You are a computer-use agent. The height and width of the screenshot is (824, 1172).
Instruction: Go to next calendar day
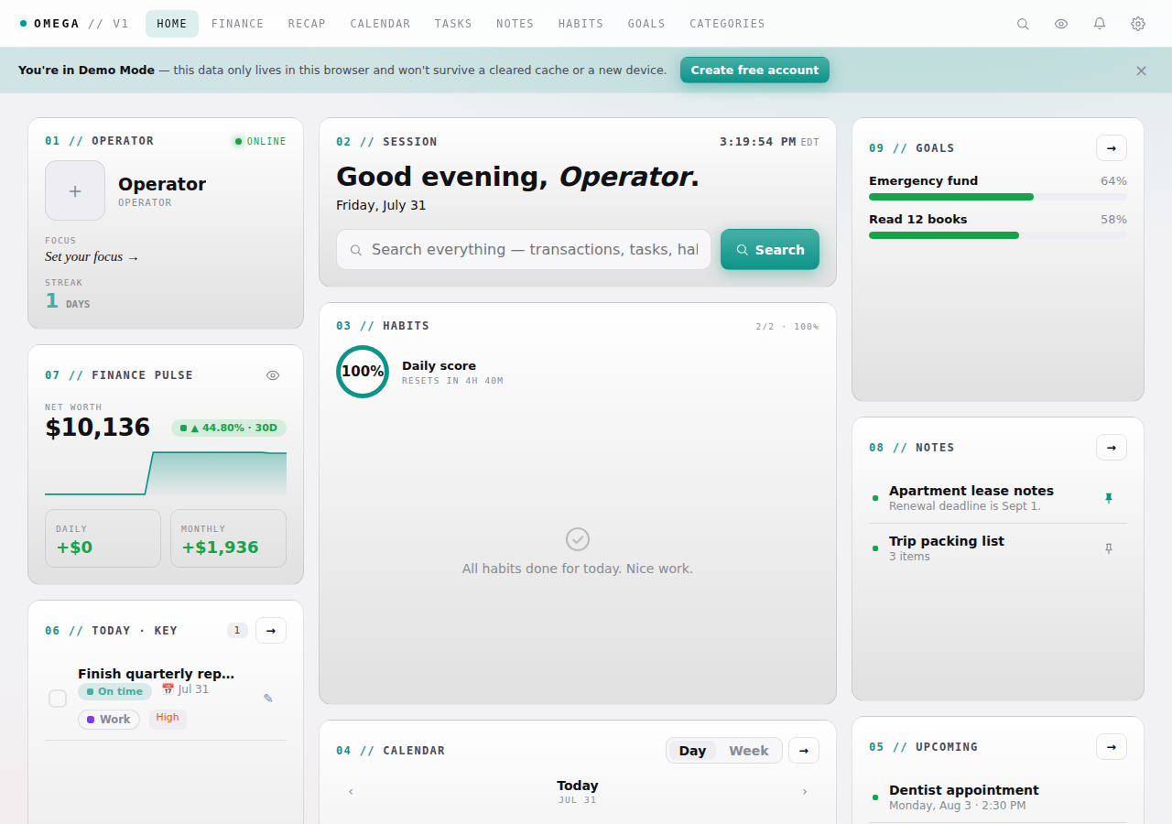(805, 792)
